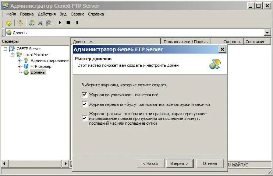The width and height of the screenshot is (273, 176).
Task: Click the app icon in main title bar
Action: pyautogui.click(x=5, y=6)
